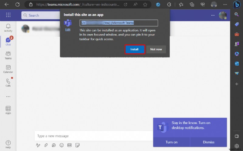Open Outlook in the Edge sidebar
The height and width of the screenshot is (151, 243).
pos(237,64)
